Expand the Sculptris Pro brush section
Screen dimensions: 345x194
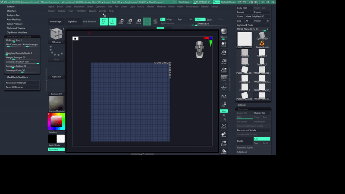coord(13,15)
